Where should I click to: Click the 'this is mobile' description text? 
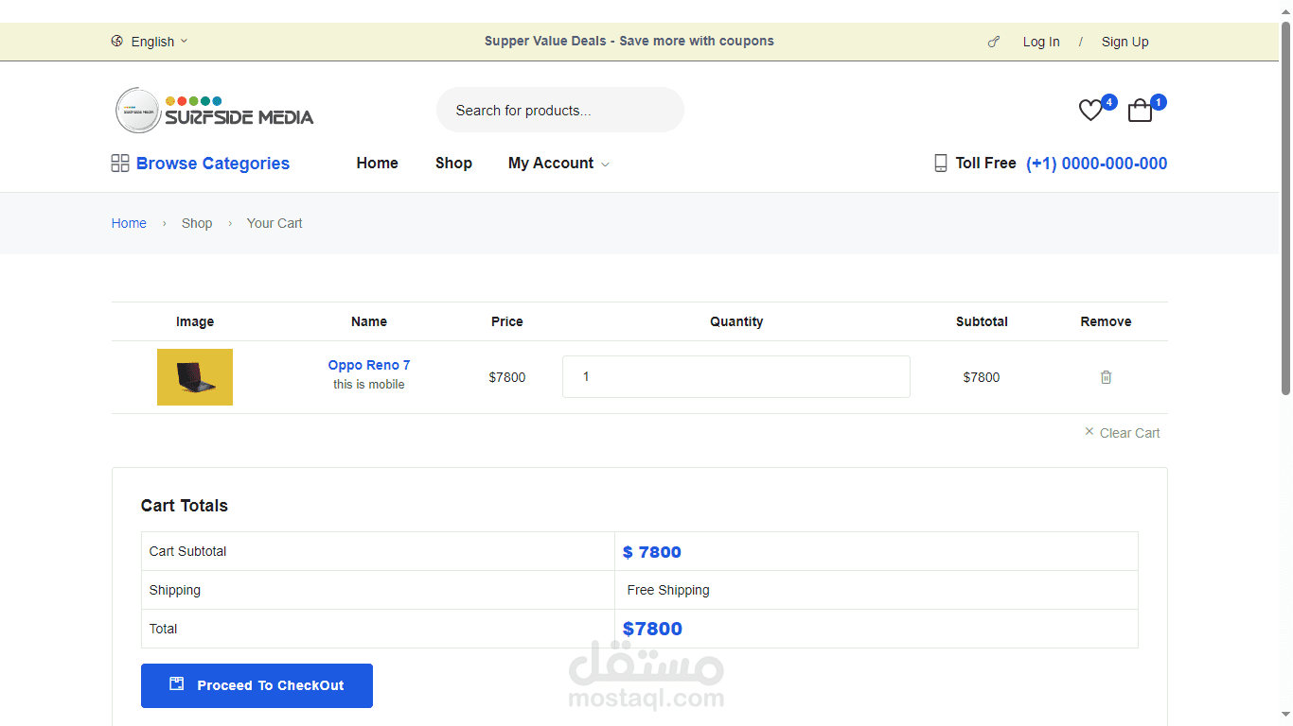click(x=369, y=385)
